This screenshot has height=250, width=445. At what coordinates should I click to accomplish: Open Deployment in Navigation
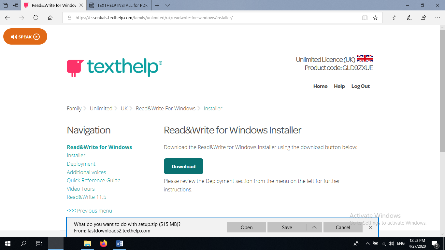pyautogui.click(x=81, y=164)
